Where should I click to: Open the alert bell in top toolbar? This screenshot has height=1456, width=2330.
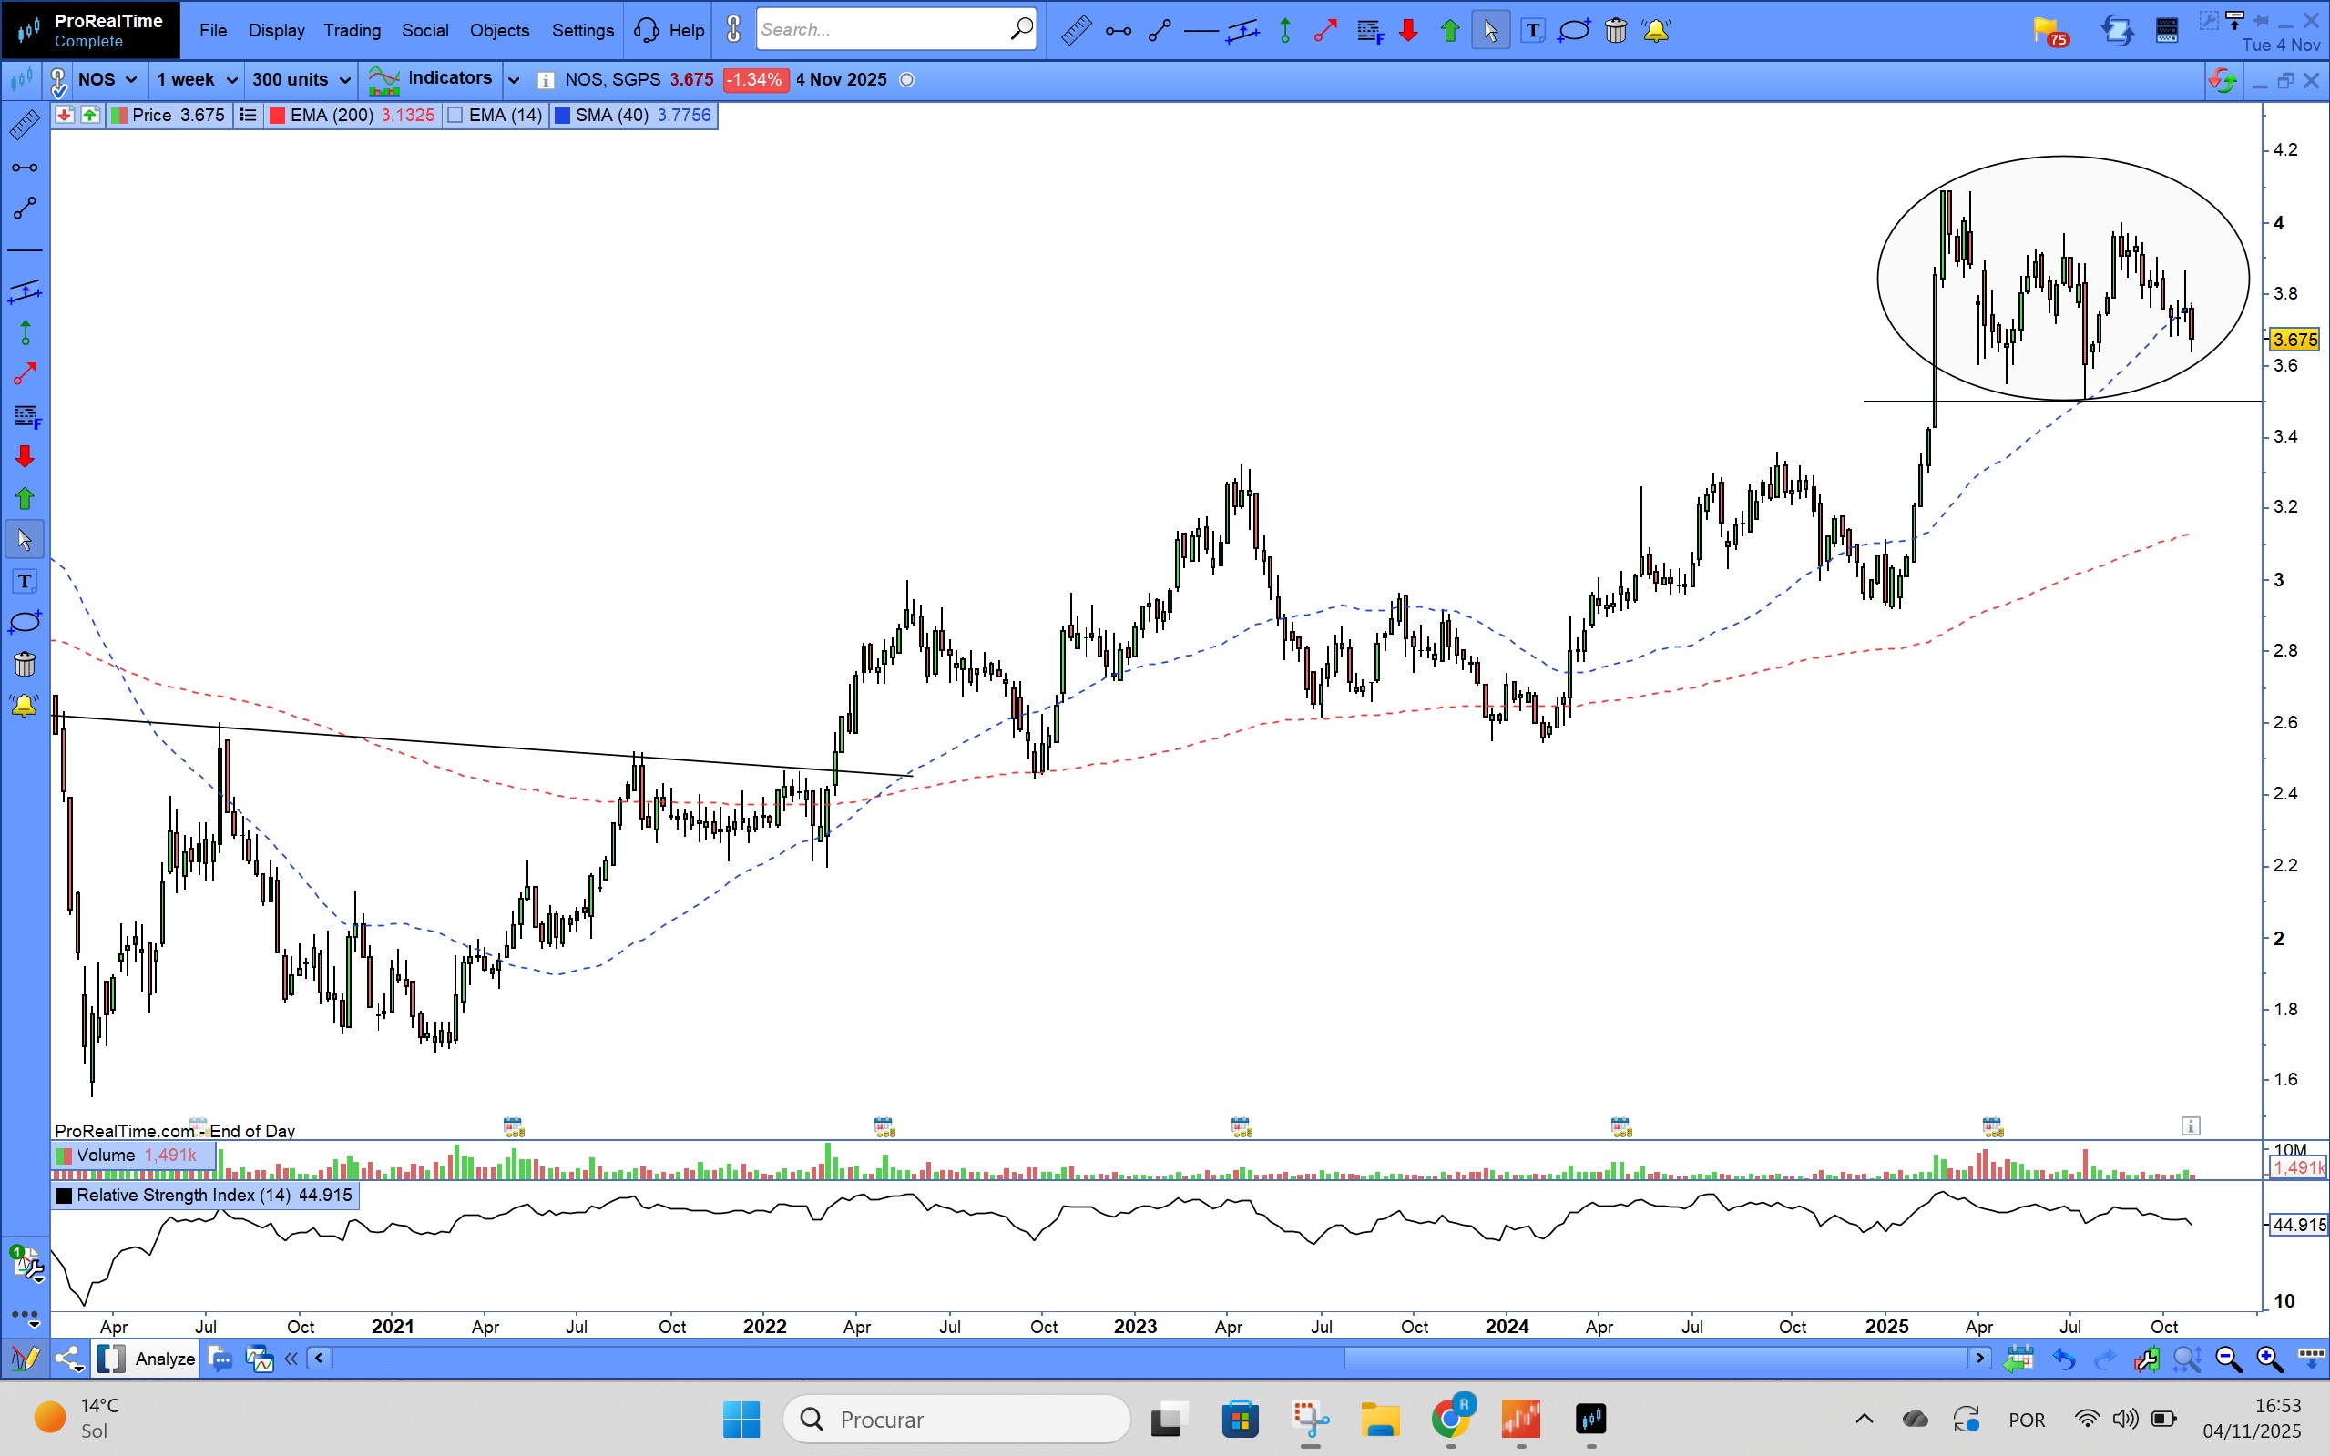click(1656, 31)
